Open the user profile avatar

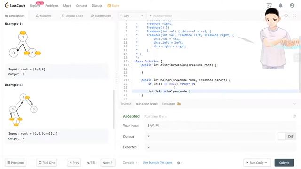point(292,5)
